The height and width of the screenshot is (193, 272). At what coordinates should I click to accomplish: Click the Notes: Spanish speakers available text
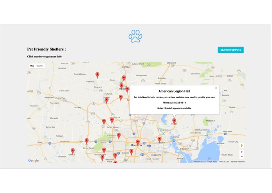tap(174, 108)
